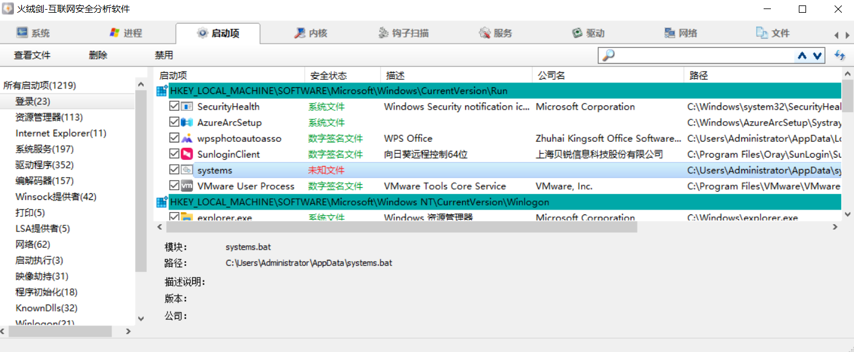Click the 删除 button

click(x=98, y=55)
